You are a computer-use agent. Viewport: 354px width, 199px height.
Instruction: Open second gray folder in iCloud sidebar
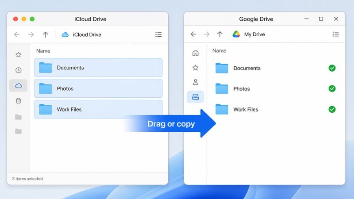tap(18, 131)
